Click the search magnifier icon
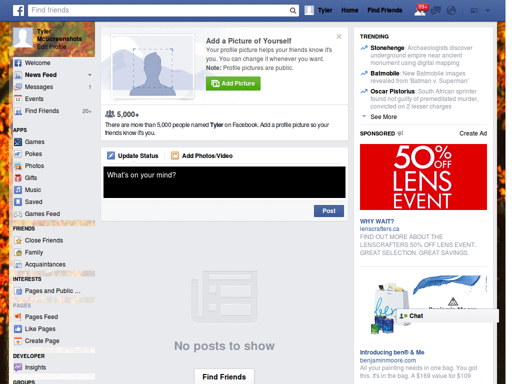The image size is (512, 384). pos(293,10)
